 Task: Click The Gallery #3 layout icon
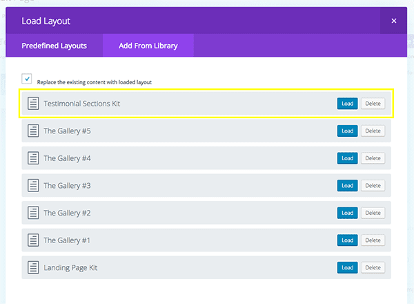click(x=32, y=185)
